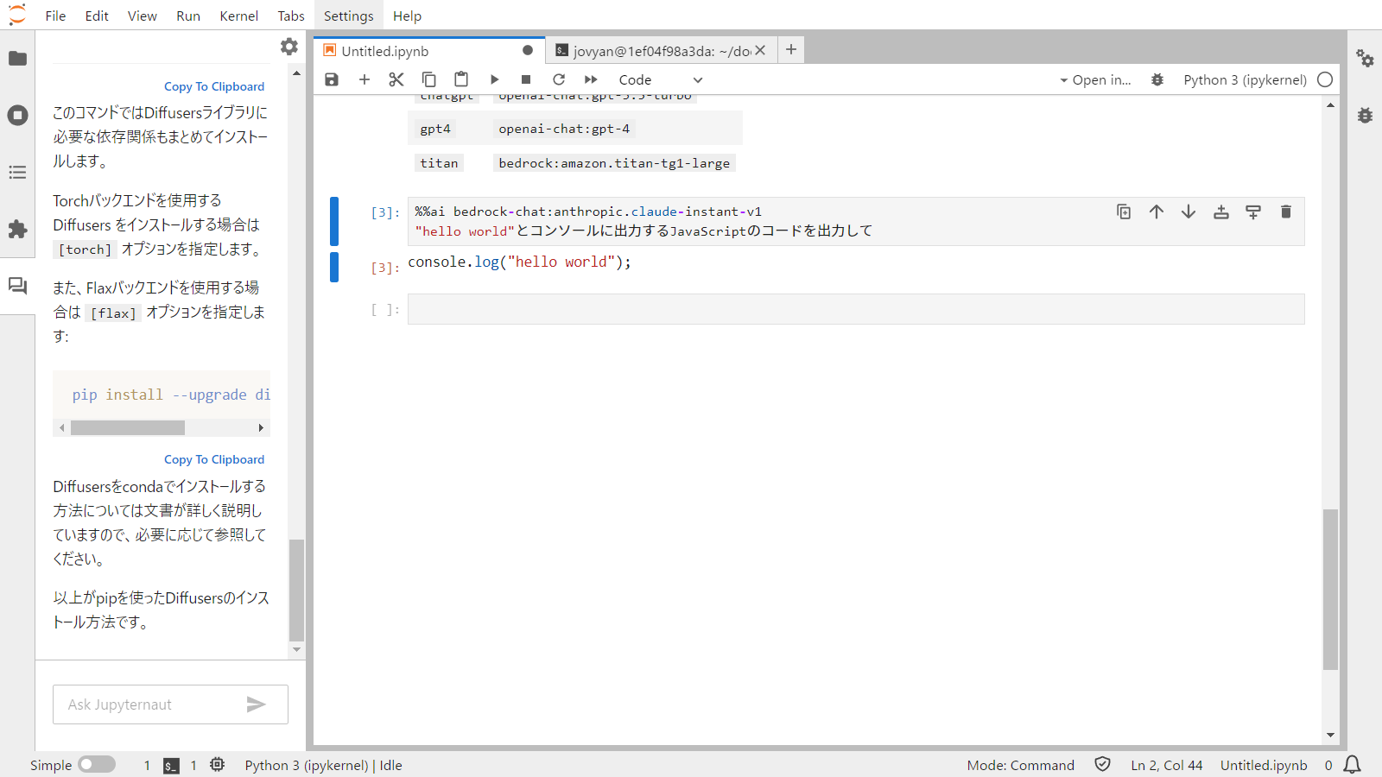
Task: Cut the selected cell with scissors icon
Action: click(396, 79)
